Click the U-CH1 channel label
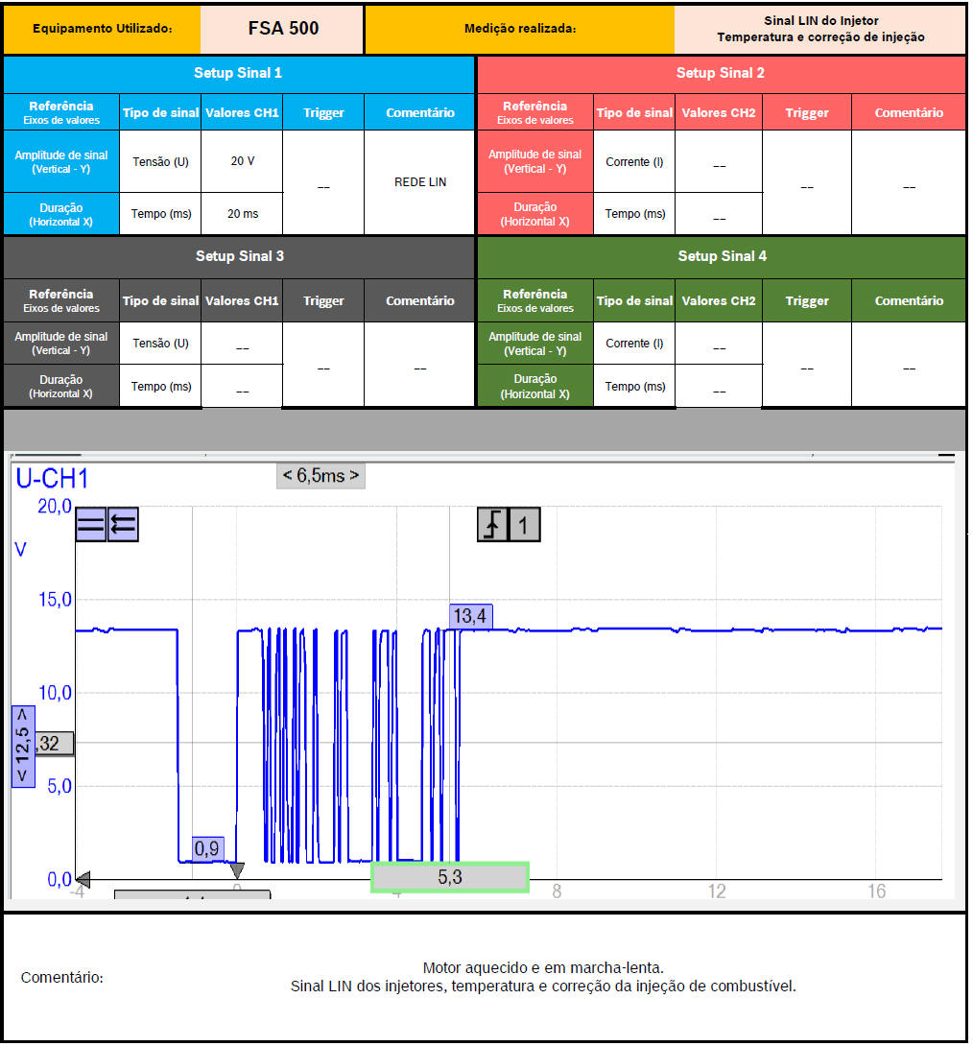Viewport: 973px width, 1046px height. (53, 478)
